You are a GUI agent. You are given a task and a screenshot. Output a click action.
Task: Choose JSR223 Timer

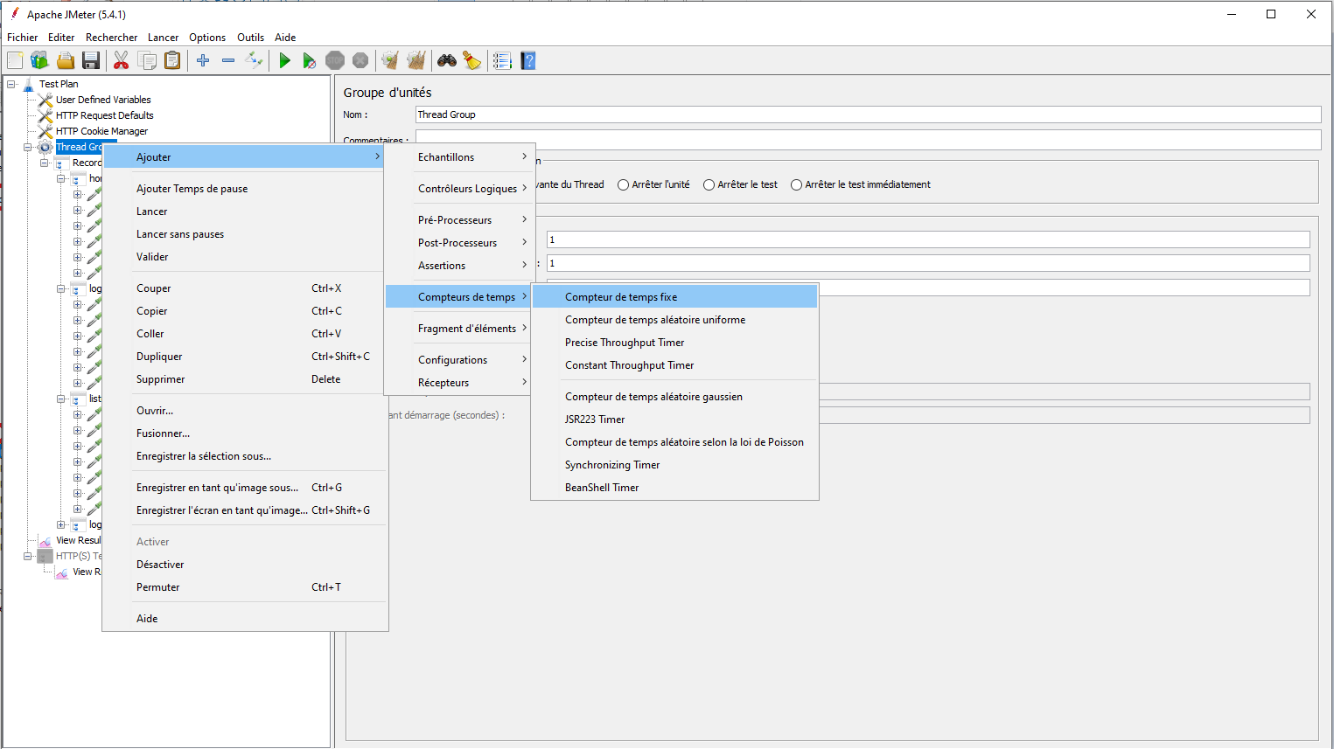(674, 420)
